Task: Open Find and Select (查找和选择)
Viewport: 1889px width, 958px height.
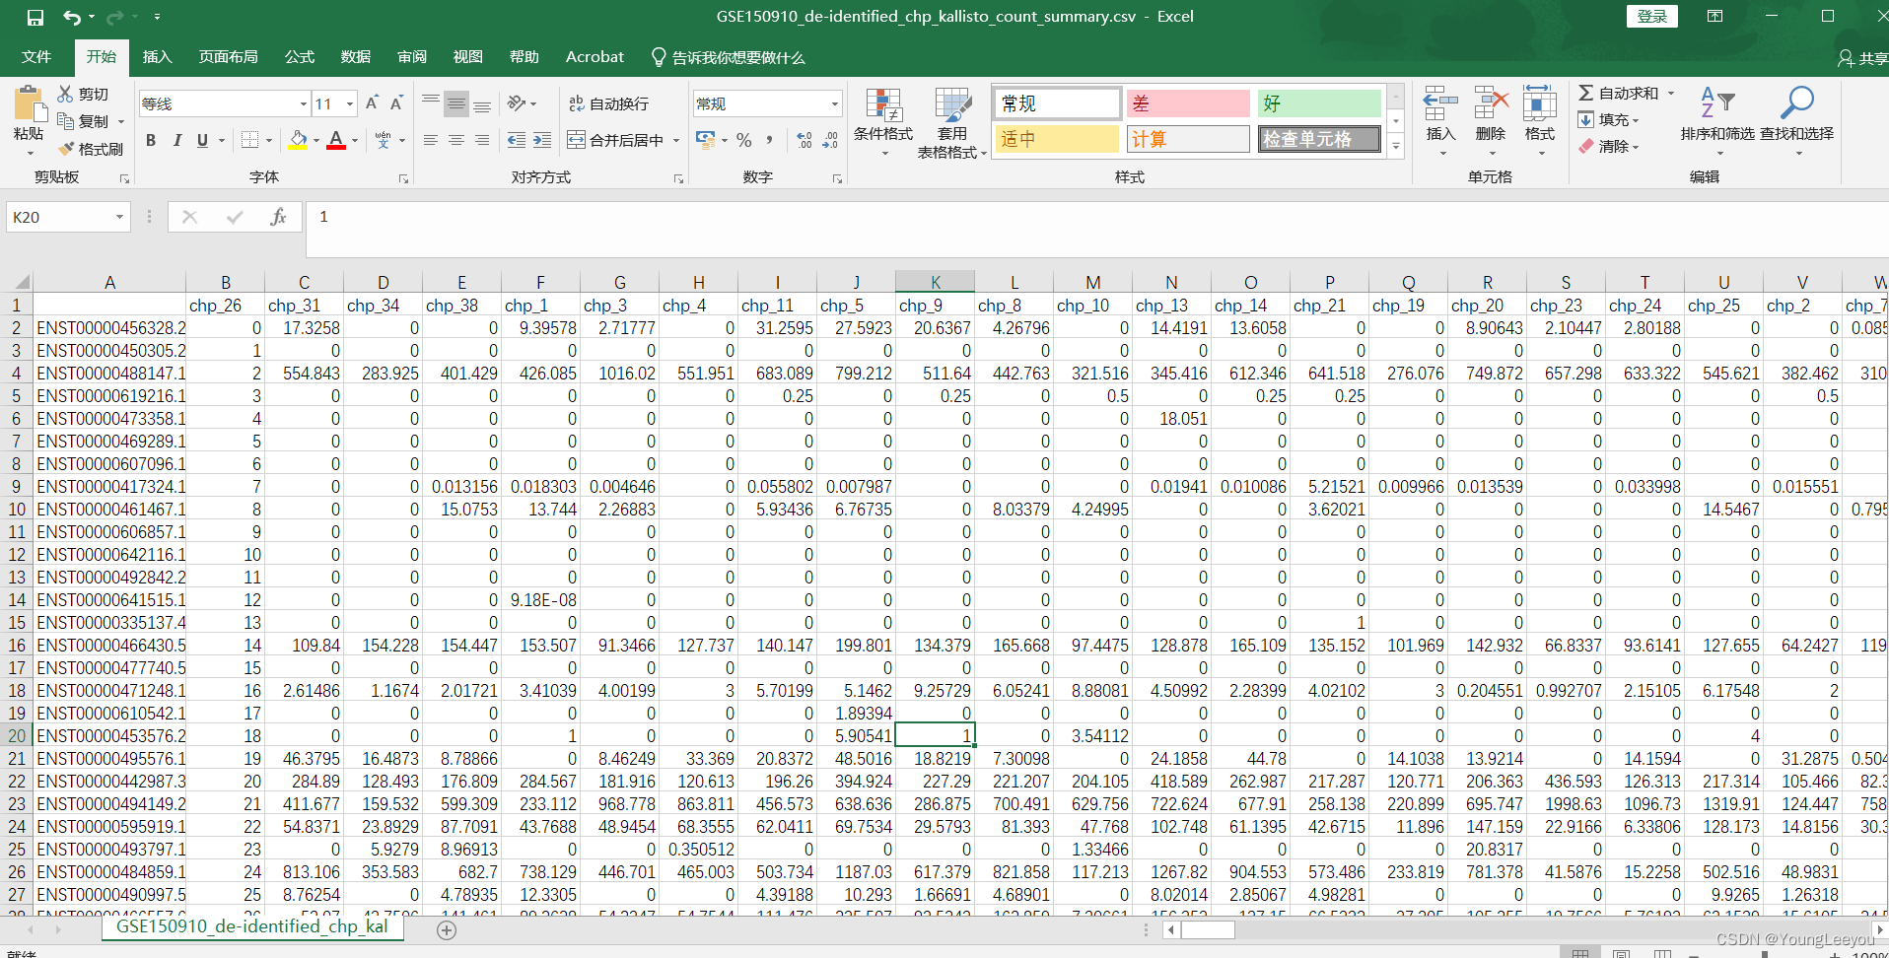Action: (1797, 120)
